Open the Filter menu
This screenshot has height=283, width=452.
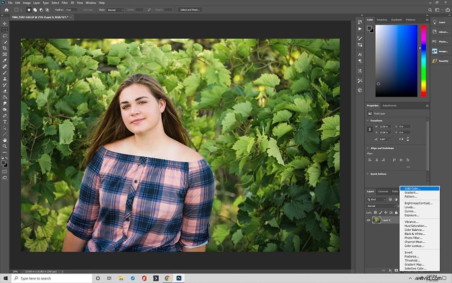click(65, 3)
